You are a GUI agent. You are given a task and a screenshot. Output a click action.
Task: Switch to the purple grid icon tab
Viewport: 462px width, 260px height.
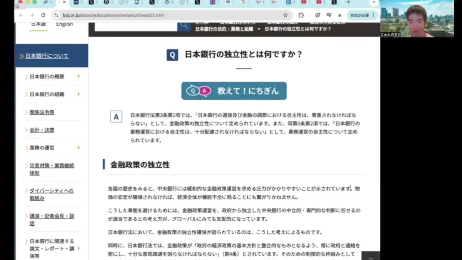pos(213,2)
